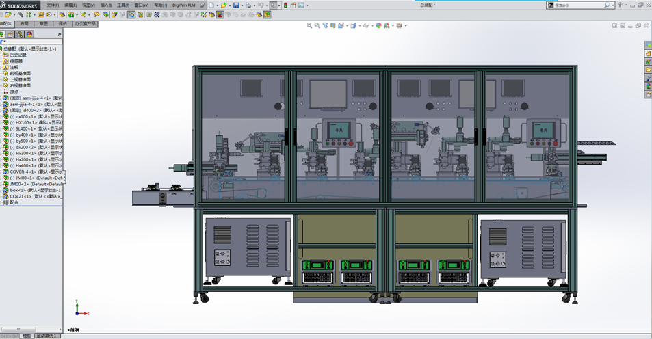This screenshot has height=339, width=652.
Task: Click the Section View icon
Action: [332, 25]
